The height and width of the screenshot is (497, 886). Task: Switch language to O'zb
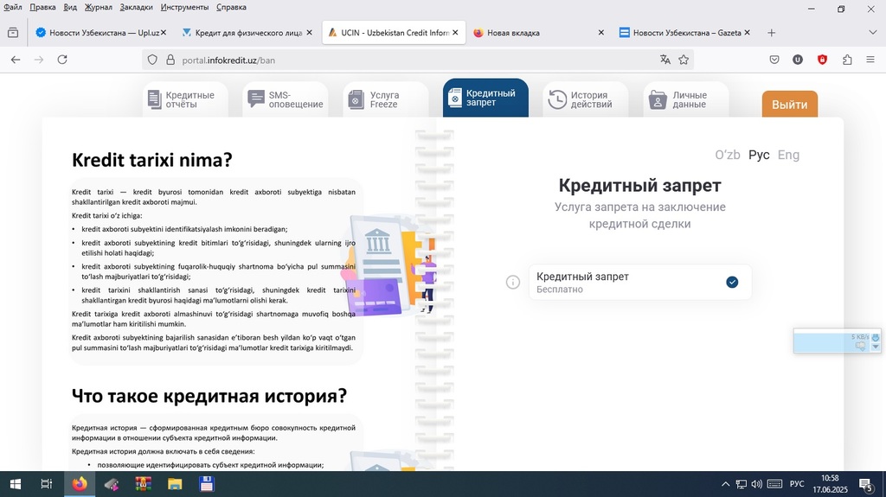point(727,155)
